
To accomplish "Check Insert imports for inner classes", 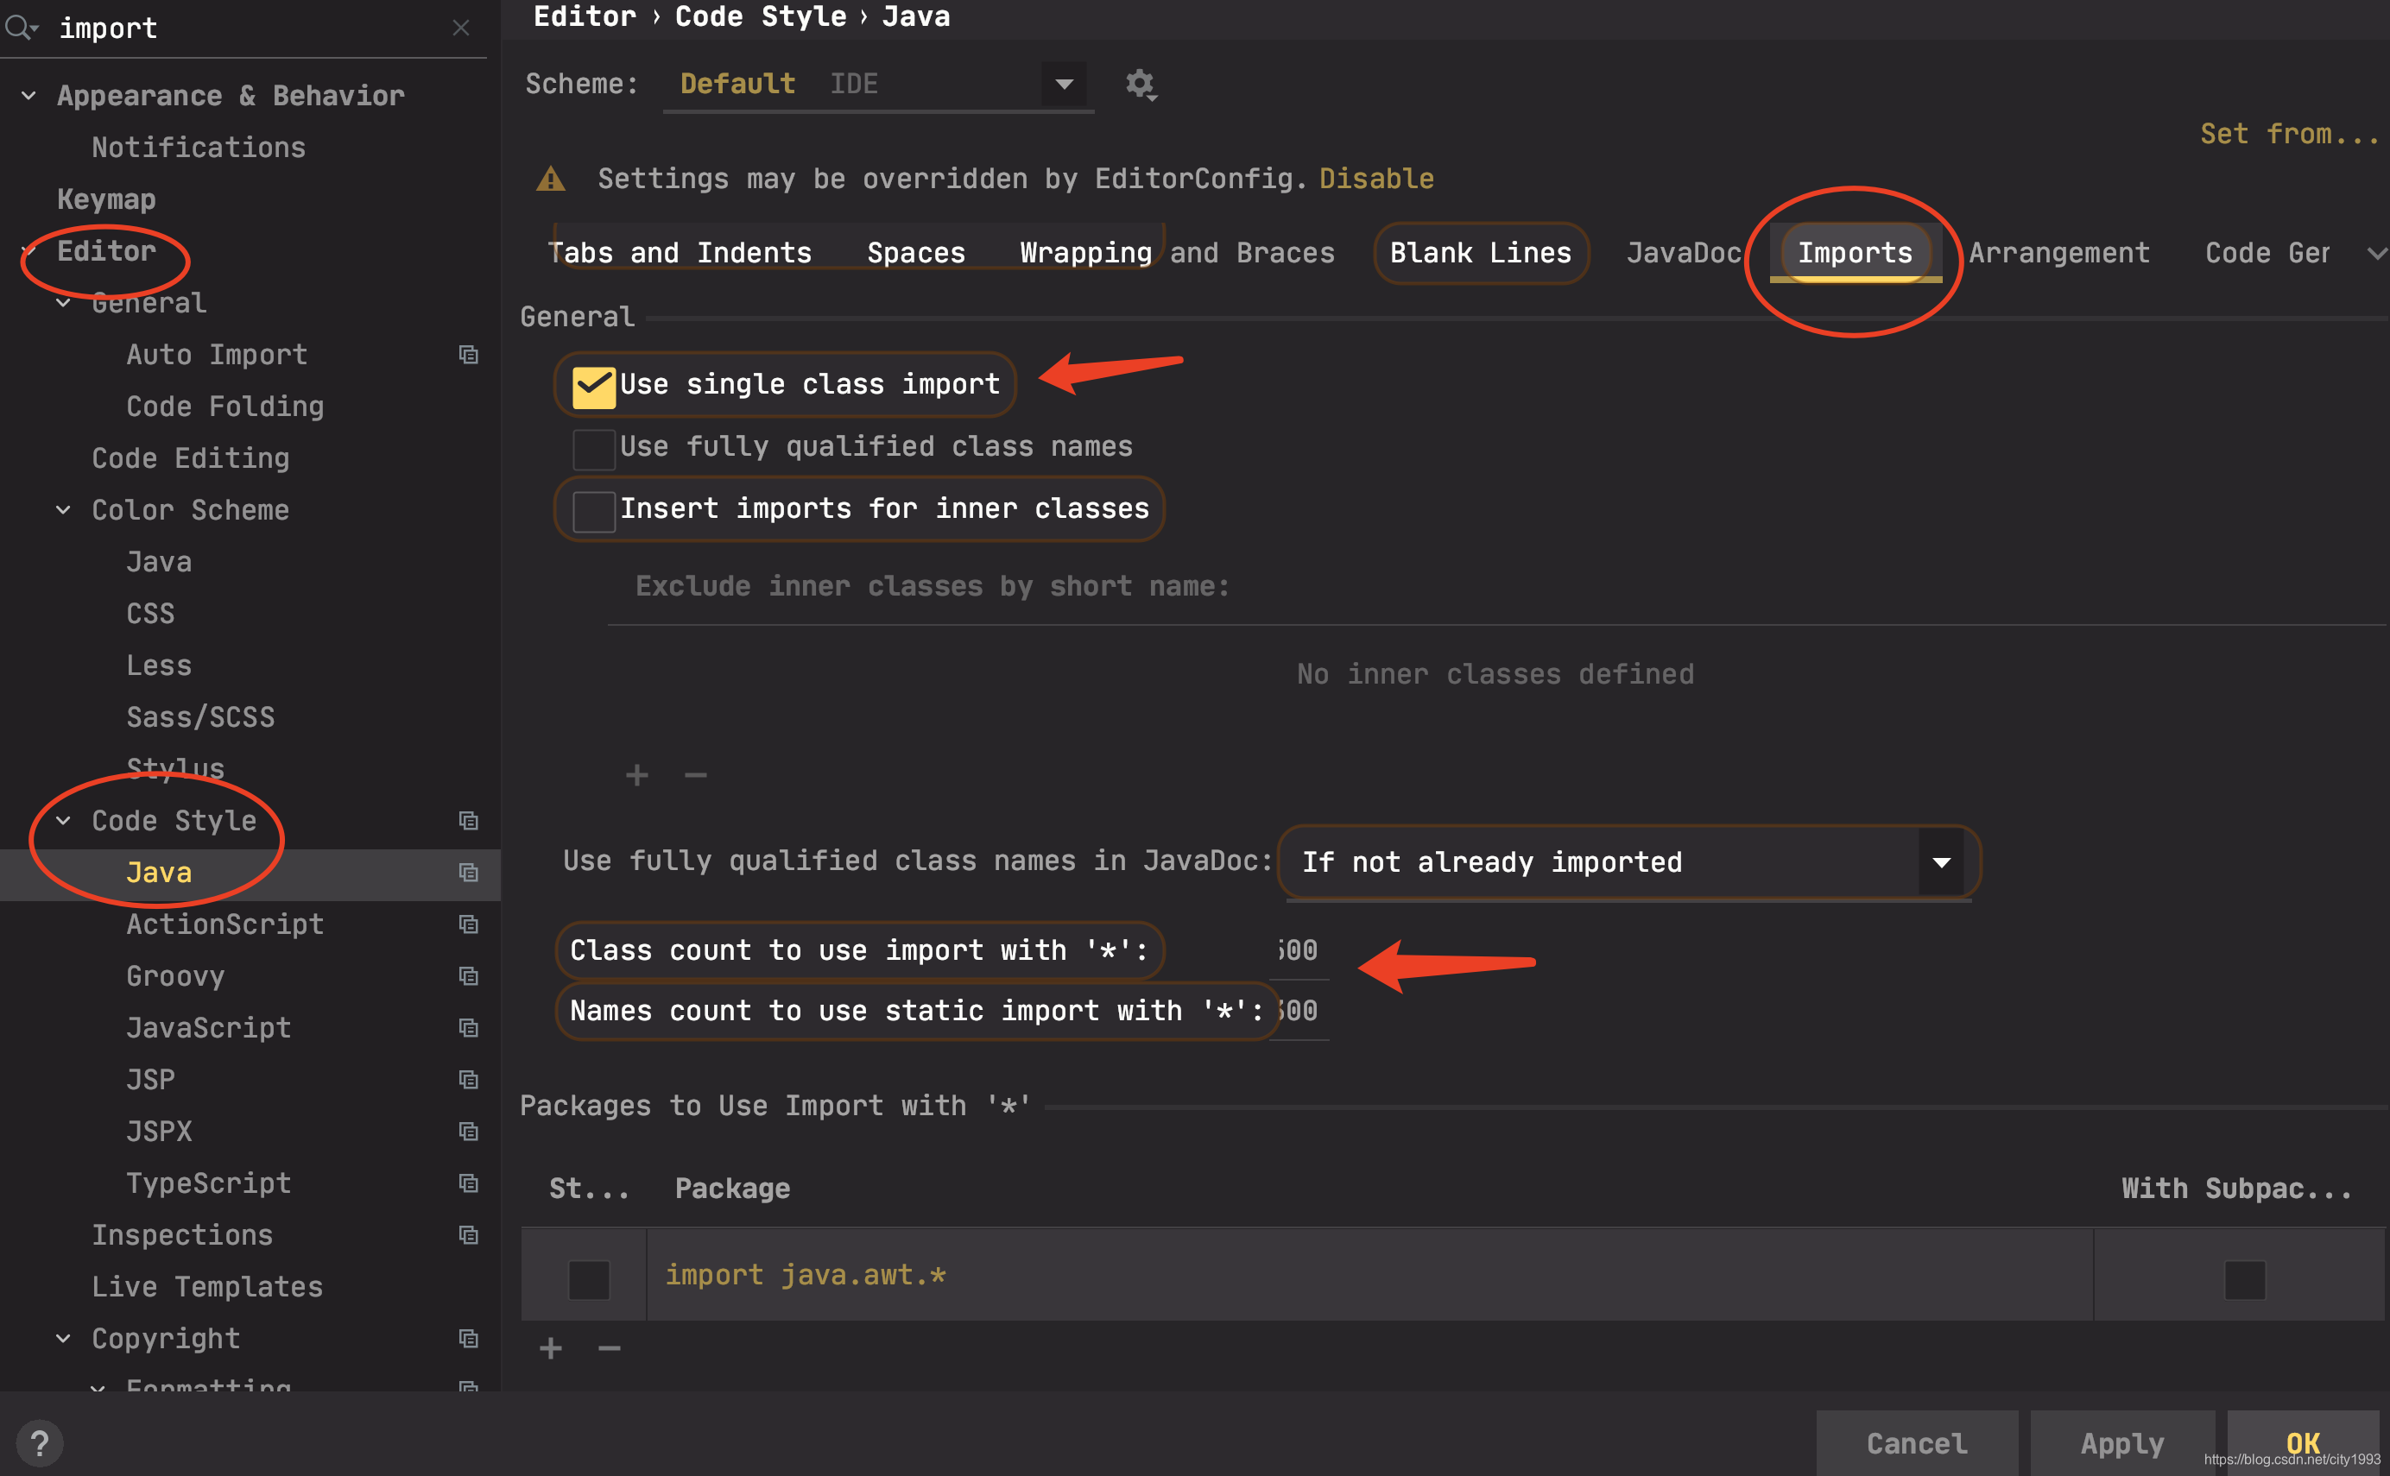I will [593, 510].
